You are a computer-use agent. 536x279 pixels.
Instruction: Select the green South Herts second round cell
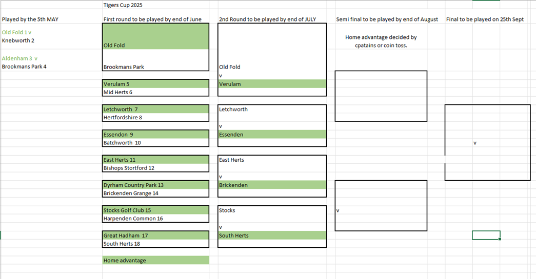click(x=272, y=235)
